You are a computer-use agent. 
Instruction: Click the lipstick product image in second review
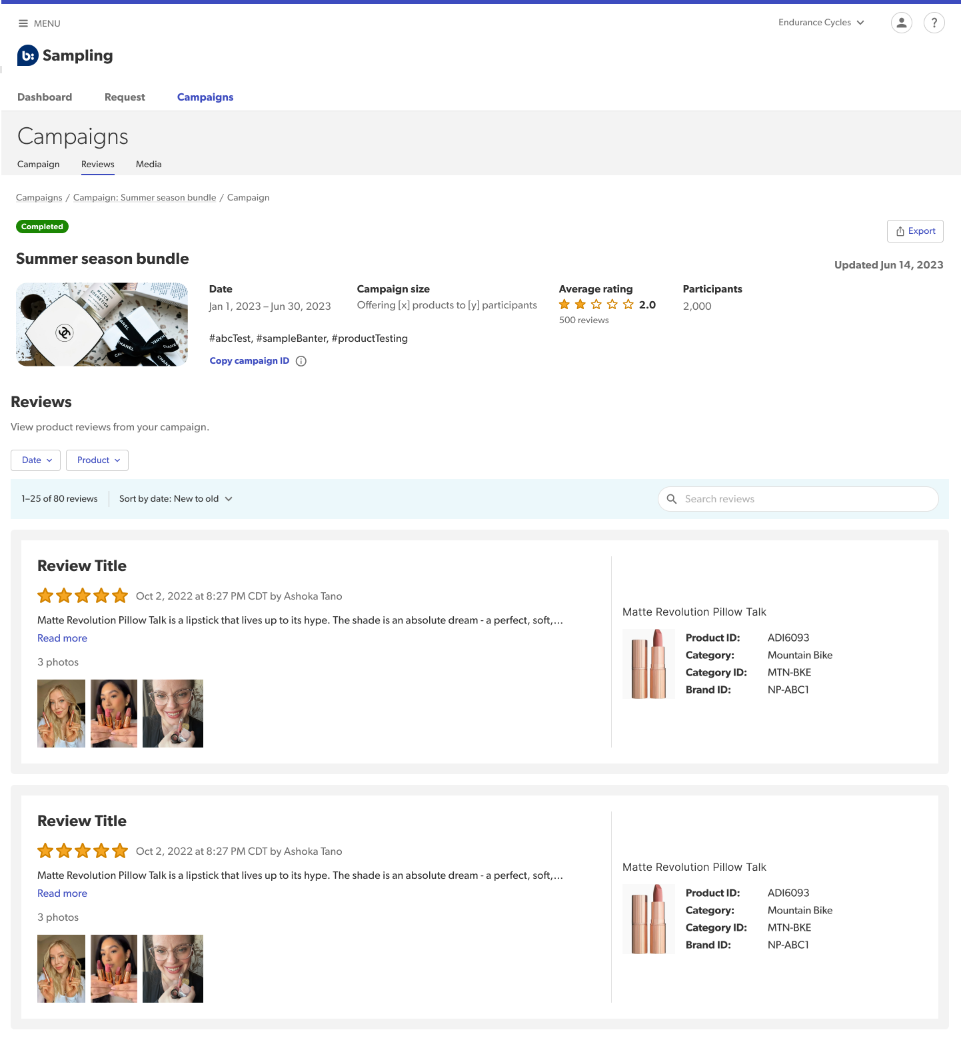tap(648, 919)
